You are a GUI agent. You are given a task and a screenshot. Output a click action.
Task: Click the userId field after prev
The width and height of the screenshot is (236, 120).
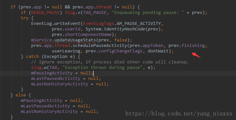click(x=73, y=29)
